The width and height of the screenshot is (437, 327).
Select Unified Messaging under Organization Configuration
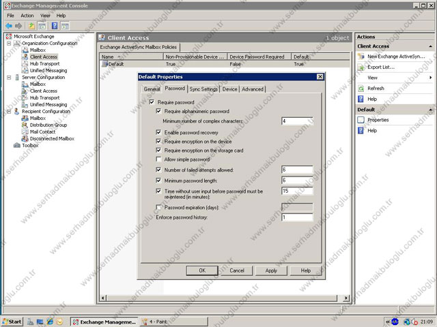48,70
